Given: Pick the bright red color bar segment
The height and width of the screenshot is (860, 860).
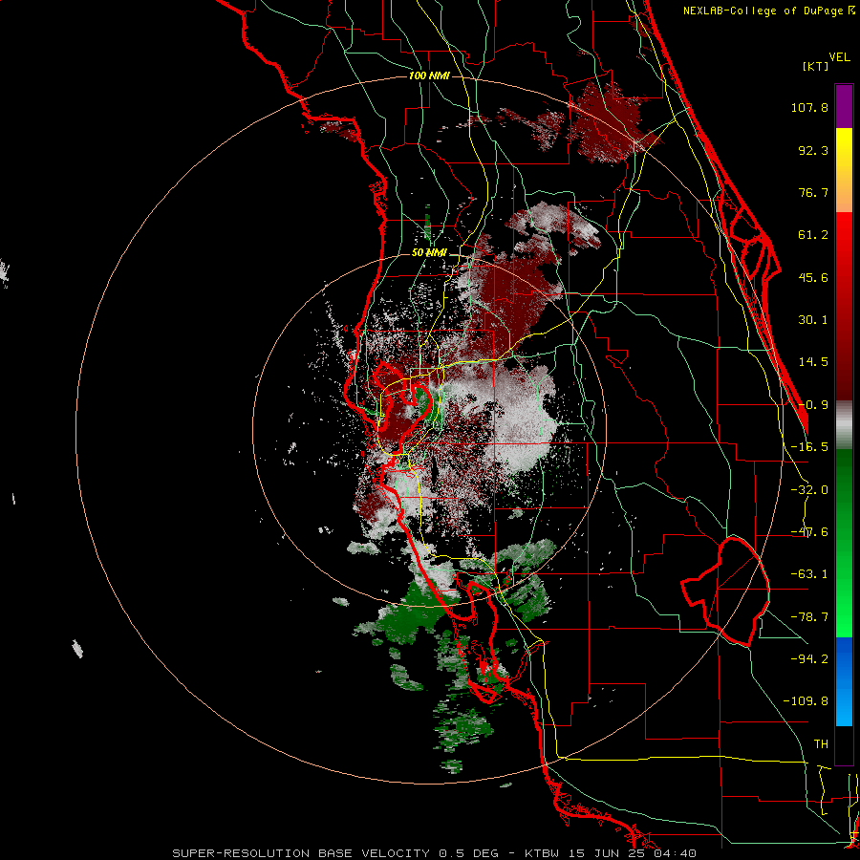Looking at the screenshot, I should click(x=844, y=306).
